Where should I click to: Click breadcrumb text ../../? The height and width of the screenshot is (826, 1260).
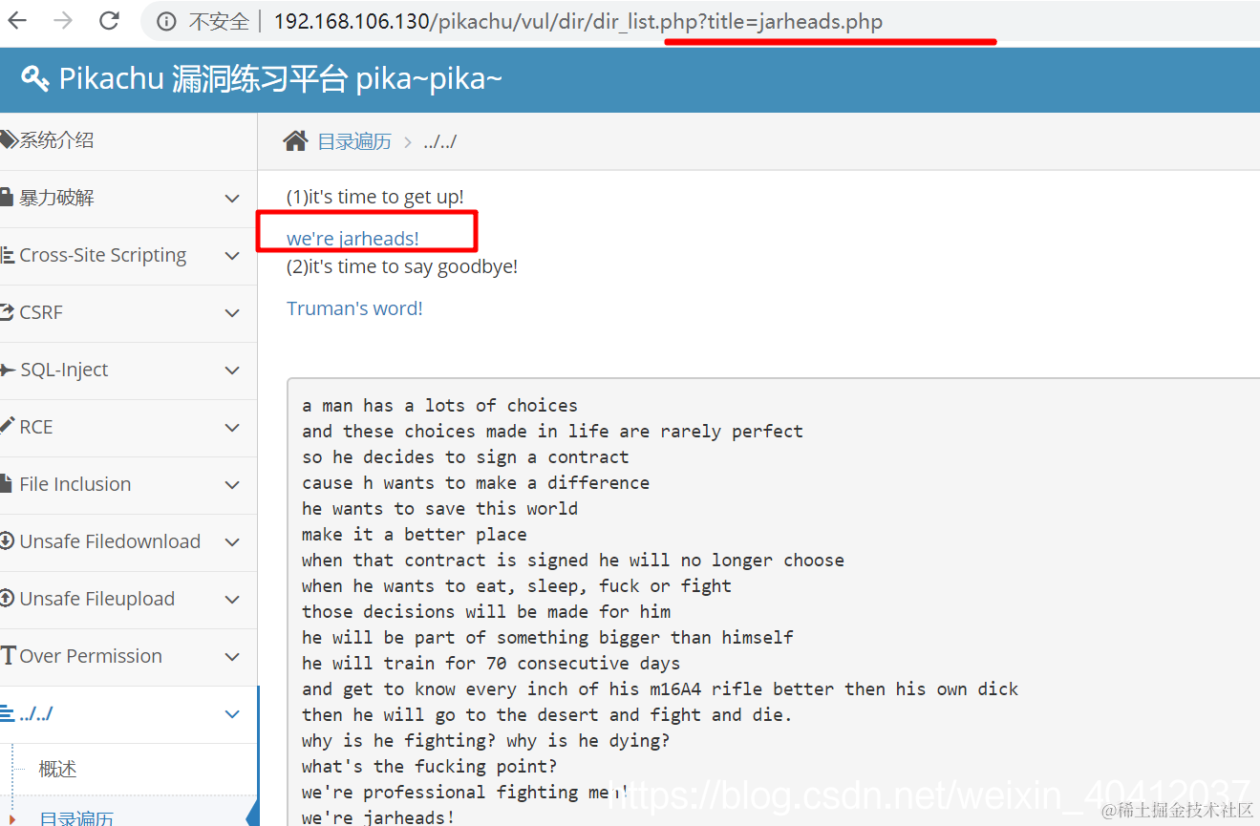[x=440, y=141]
